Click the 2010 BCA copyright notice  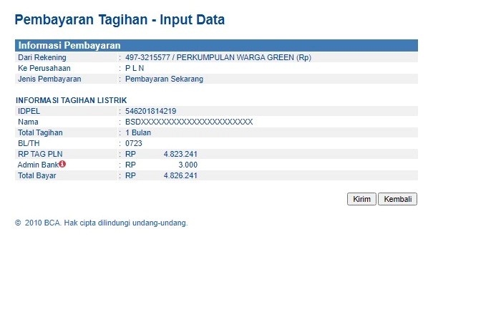[x=101, y=223]
